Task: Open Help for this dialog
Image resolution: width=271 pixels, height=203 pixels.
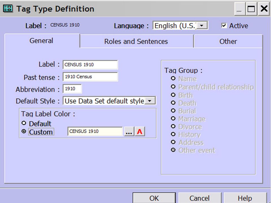Action: (x=245, y=198)
